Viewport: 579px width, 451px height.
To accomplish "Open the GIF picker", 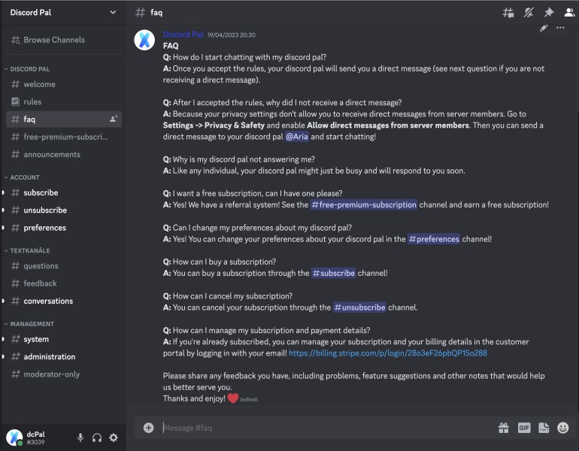I will coord(524,428).
